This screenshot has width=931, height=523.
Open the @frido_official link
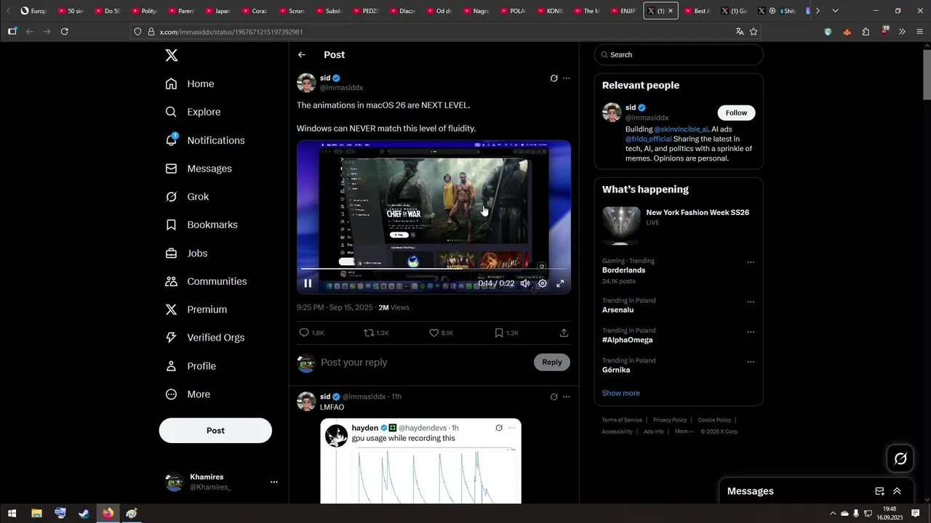point(649,139)
